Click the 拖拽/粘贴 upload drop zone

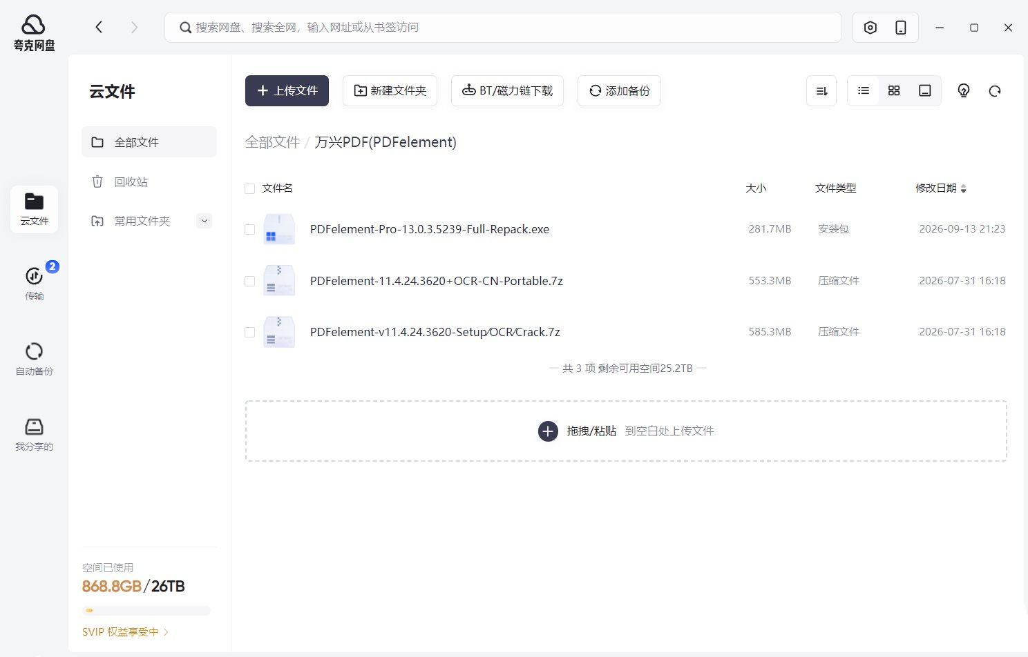click(x=626, y=431)
